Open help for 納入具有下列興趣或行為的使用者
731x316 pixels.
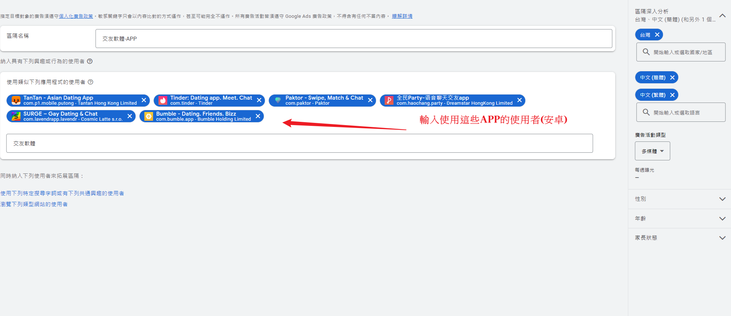tap(90, 61)
